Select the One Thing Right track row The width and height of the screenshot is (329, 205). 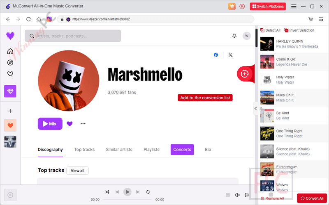[x=293, y=134]
